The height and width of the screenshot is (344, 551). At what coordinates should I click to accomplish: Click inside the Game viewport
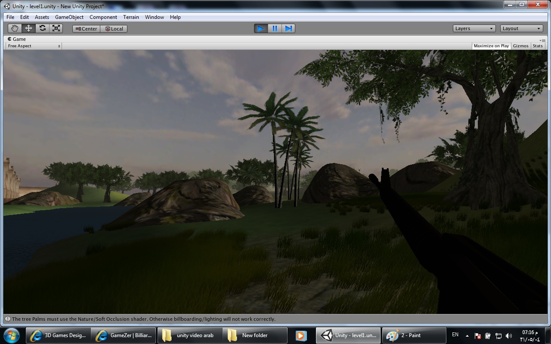click(275, 181)
